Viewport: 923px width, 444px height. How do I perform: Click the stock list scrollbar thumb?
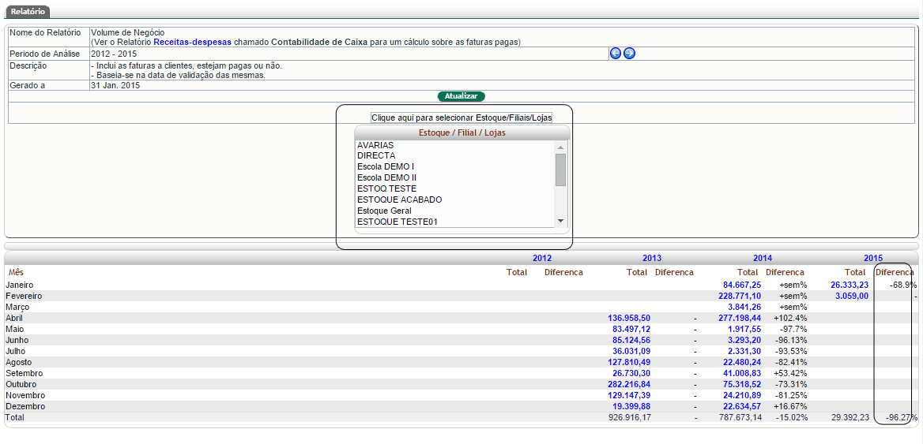(x=560, y=170)
